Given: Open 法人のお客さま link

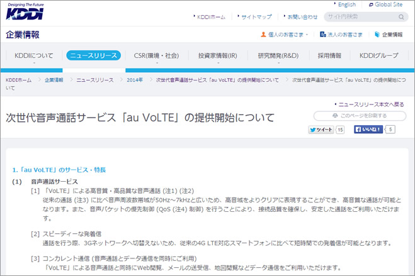Looking at the screenshot, I should [x=344, y=35].
